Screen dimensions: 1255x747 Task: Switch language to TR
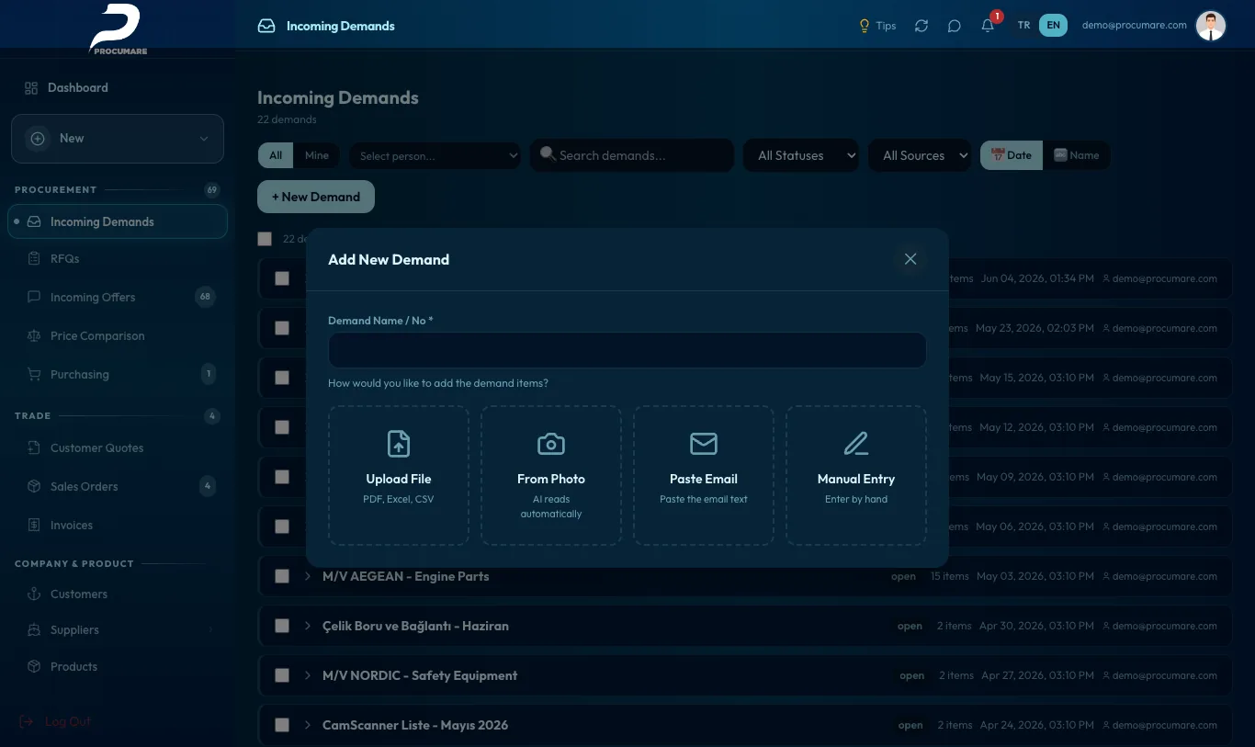coord(1023,26)
